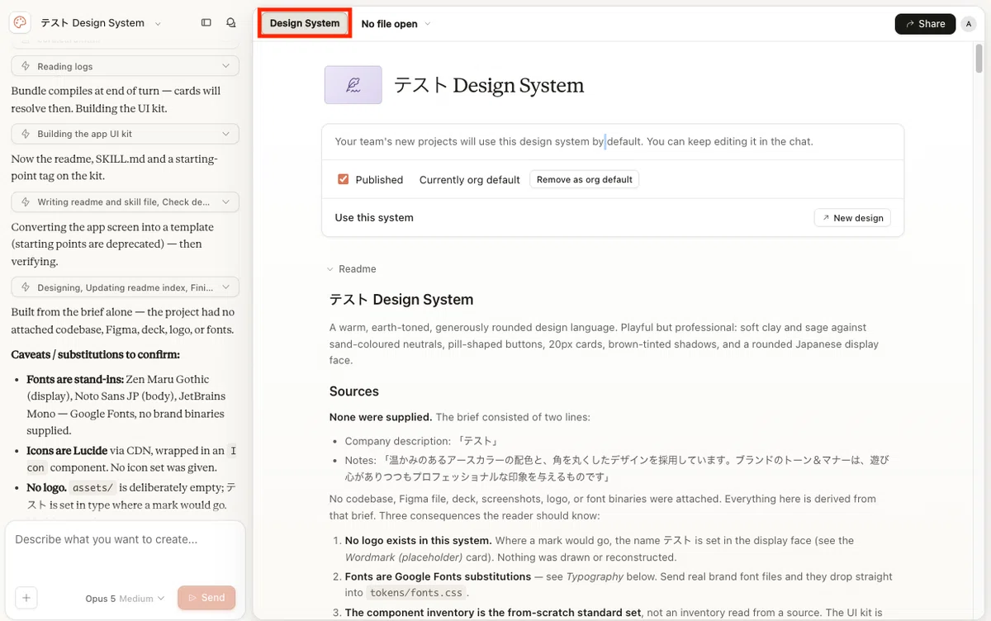
Task: Click the palette app logo icon
Action: click(x=20, y=23)
